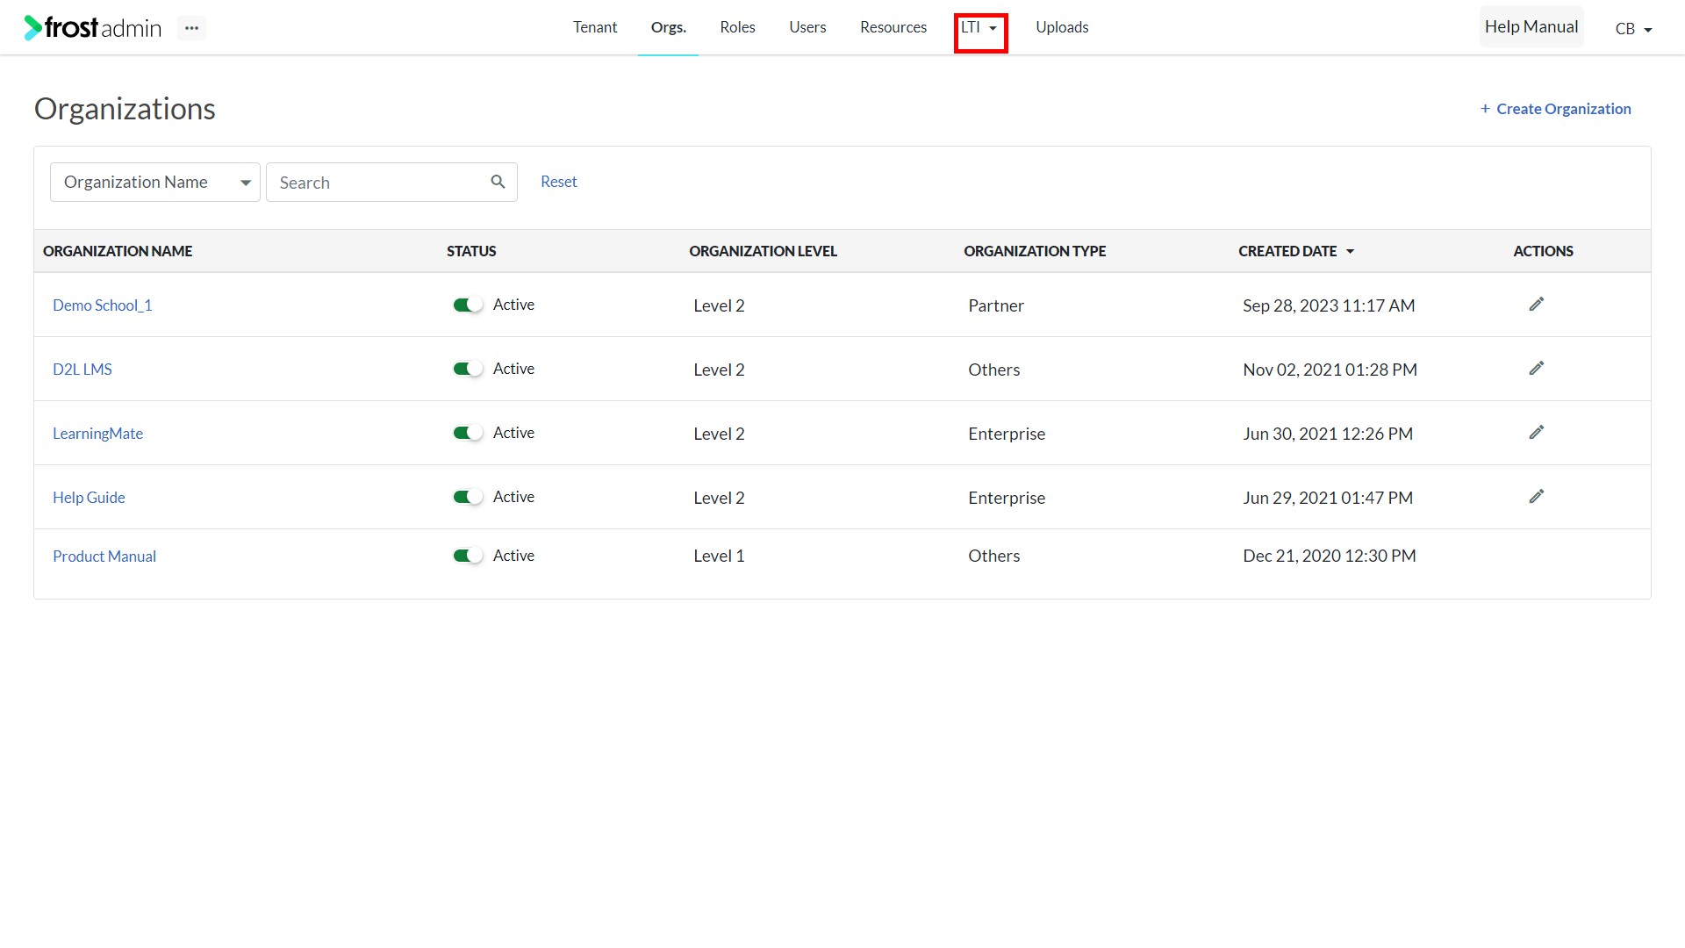Go to the Tenant tab

pyautogui.click(x=595, y=27)
